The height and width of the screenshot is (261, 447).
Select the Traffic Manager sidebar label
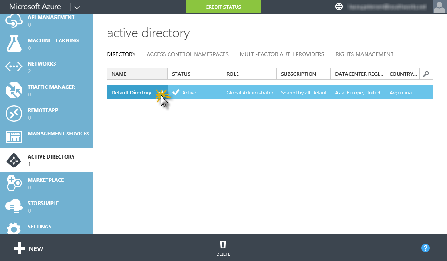52,87
